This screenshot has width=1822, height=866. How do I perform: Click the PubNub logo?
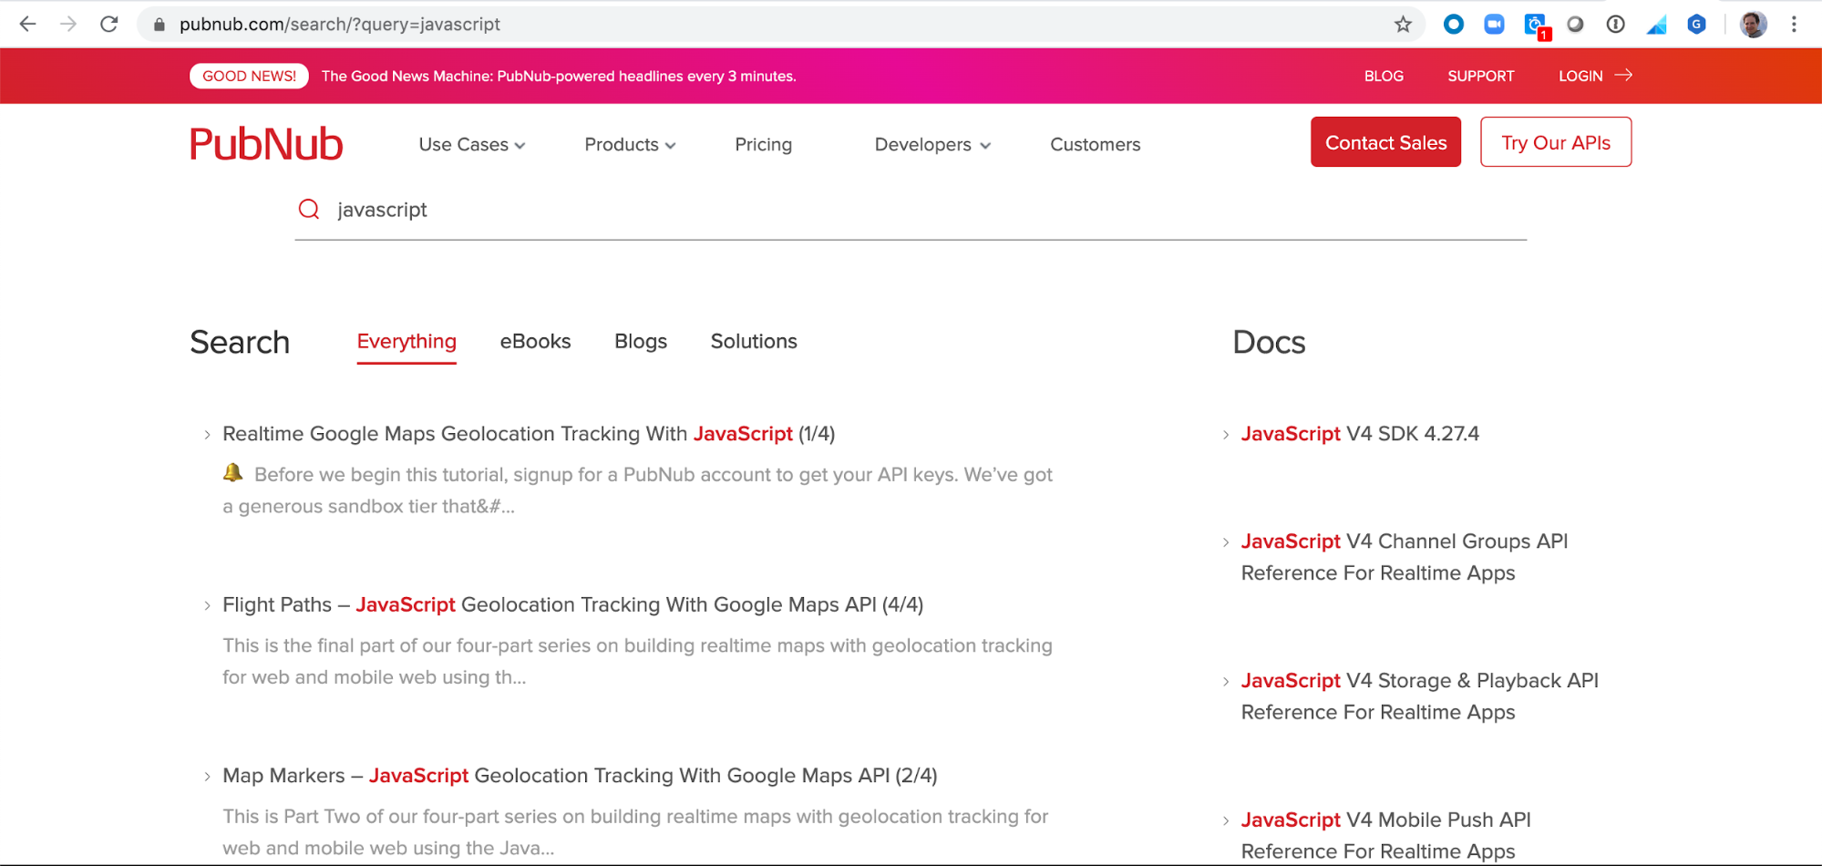click(x=266, y=144)
